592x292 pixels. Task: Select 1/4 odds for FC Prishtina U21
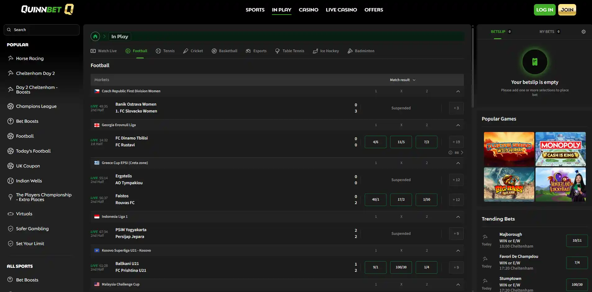pyautogui.click(x=427, y=267)
